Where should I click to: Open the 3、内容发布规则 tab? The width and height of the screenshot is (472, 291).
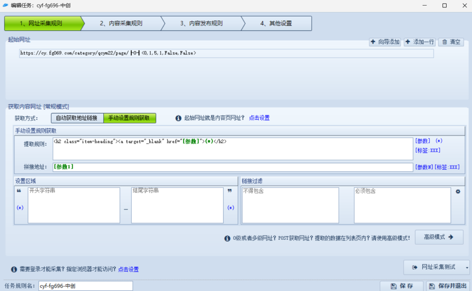click(x=201, y=24)
